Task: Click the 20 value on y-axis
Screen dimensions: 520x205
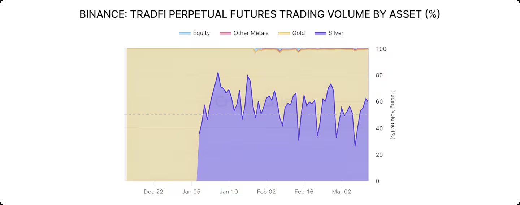Action: tap(380, 155)
